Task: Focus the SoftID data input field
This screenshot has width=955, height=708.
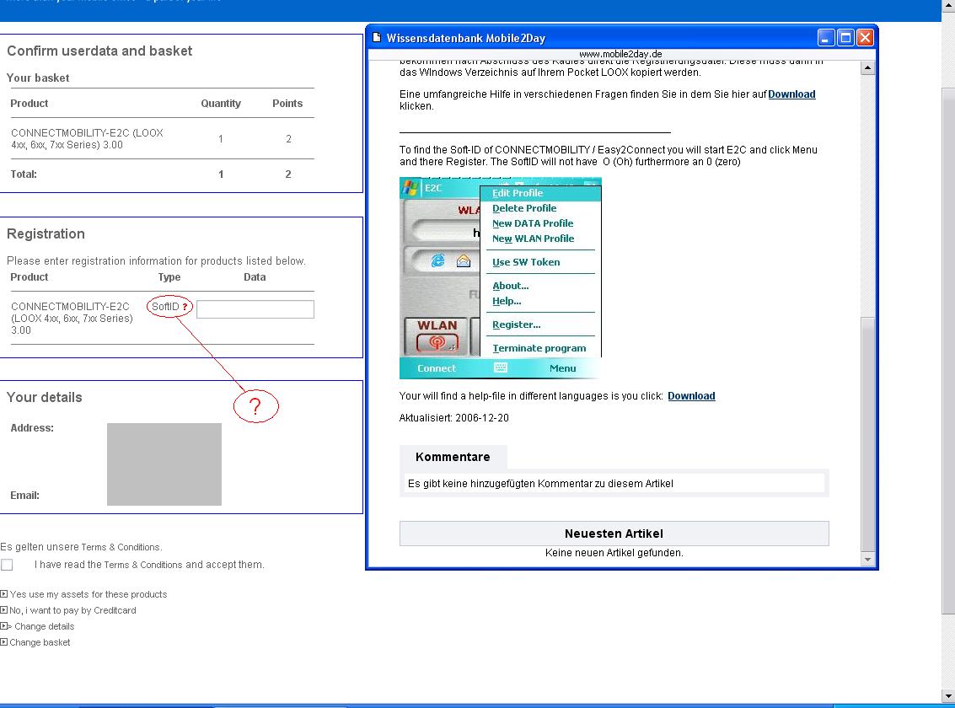Action: click(x=255, y=309)
